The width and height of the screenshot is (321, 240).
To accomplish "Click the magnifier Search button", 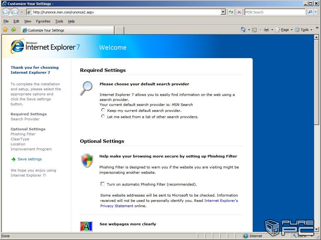I will click(310, 12).
